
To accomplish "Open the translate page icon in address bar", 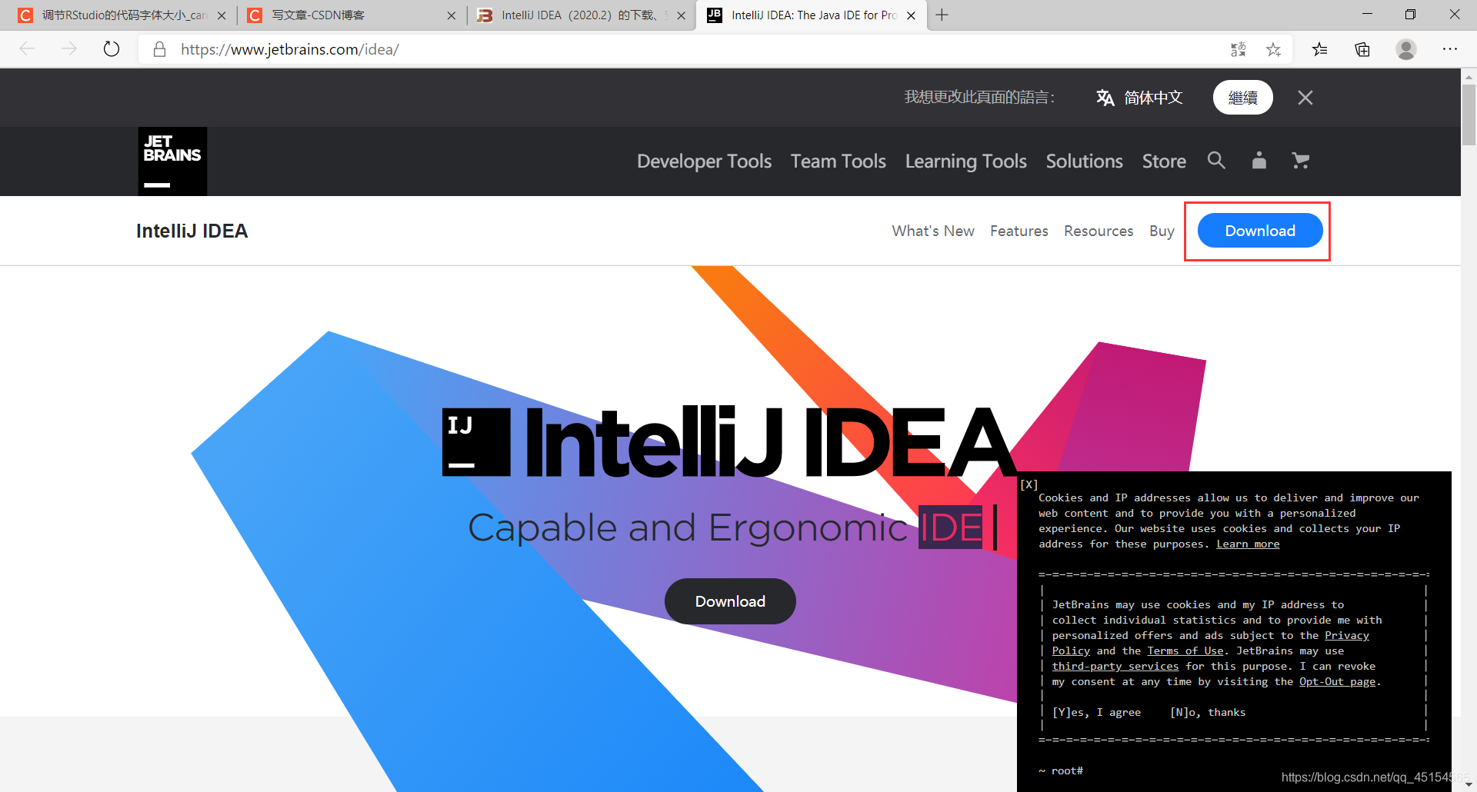I will (x=1238, y=49).
